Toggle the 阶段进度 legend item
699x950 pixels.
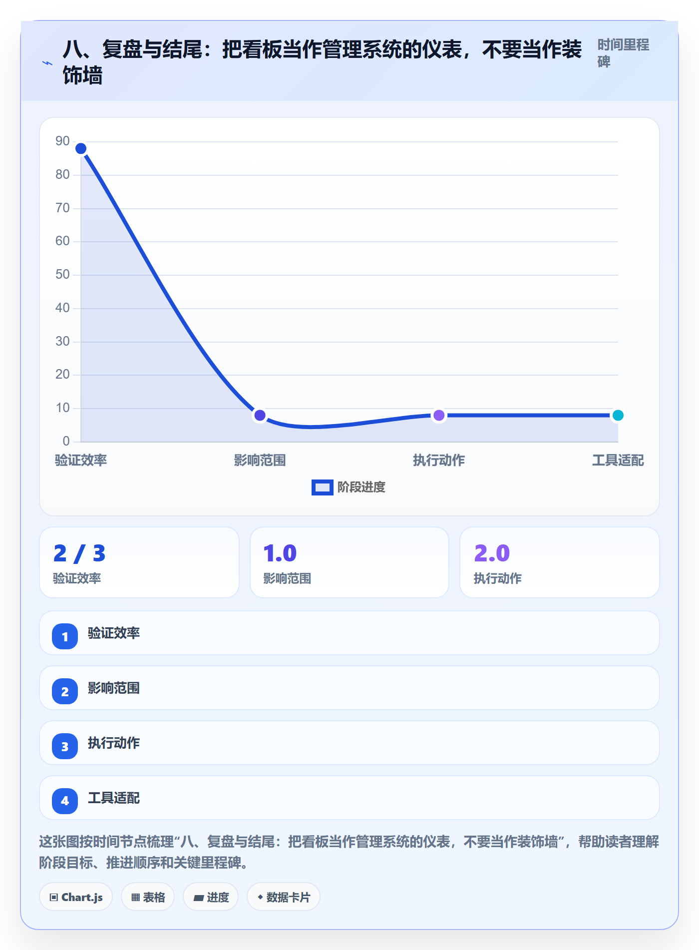[x=349, y=487]
